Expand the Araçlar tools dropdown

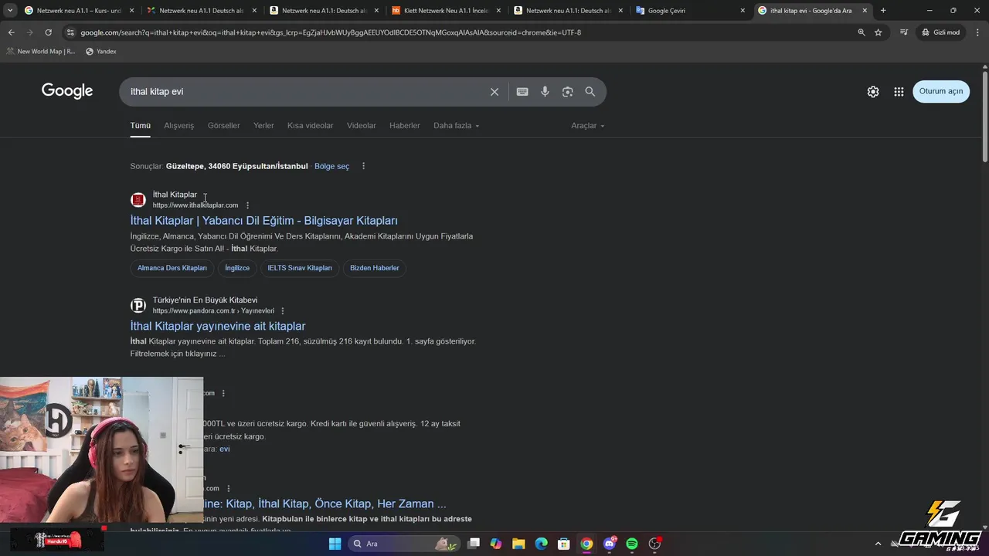tap(587, 126)
